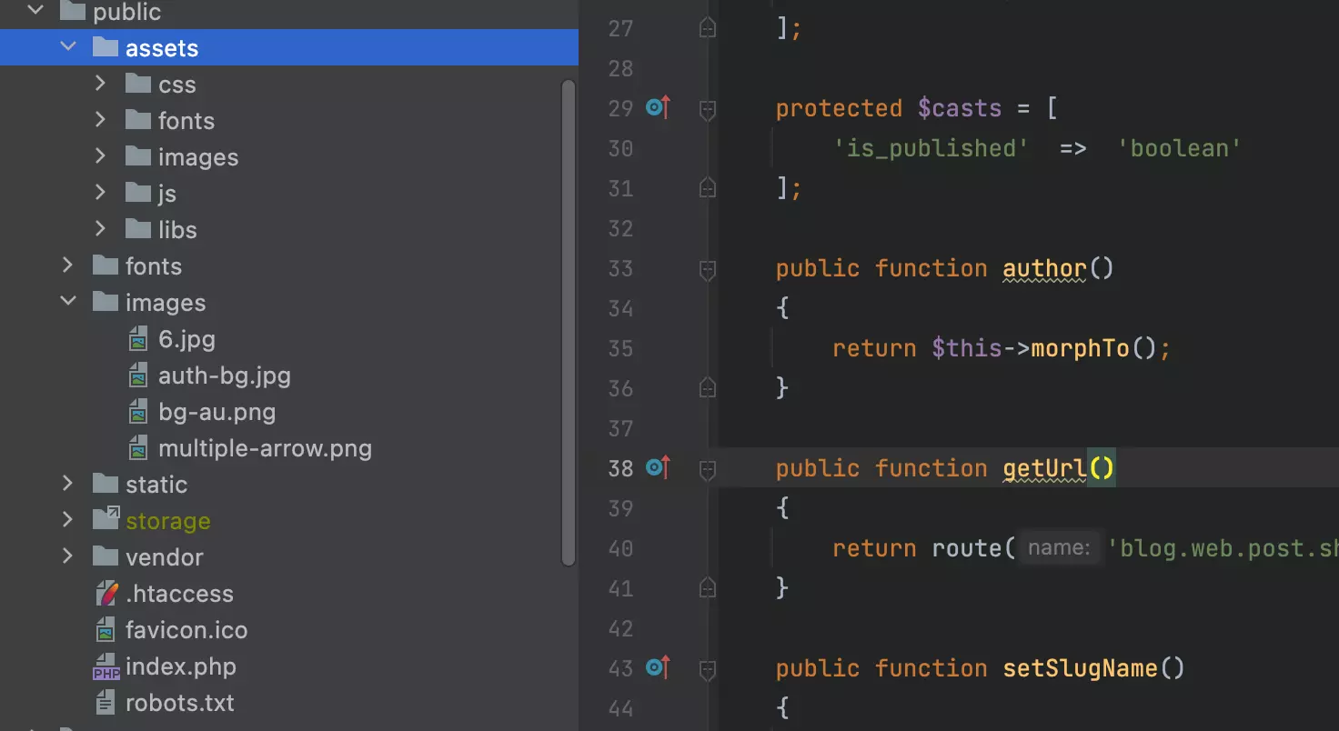Expand the static folder chevron

68,484
